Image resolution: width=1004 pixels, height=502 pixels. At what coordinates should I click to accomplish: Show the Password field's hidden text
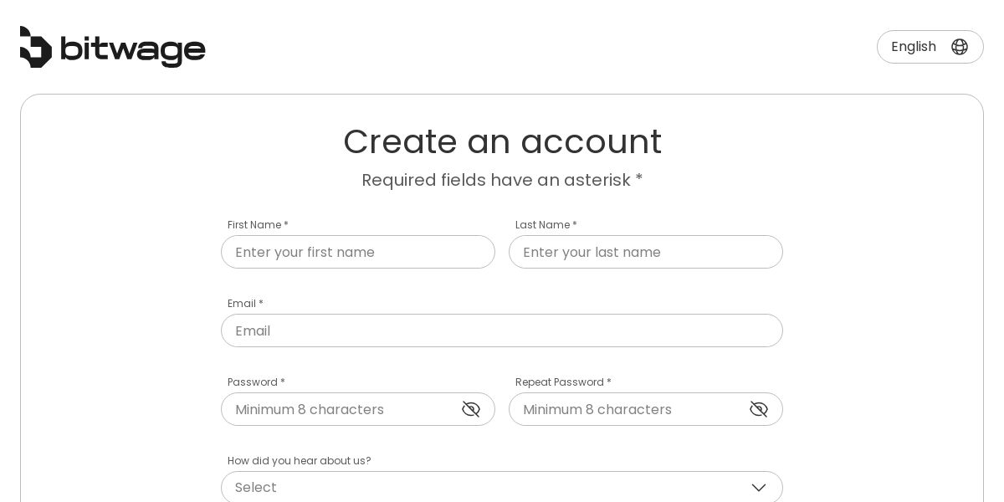tap(471, 409)
